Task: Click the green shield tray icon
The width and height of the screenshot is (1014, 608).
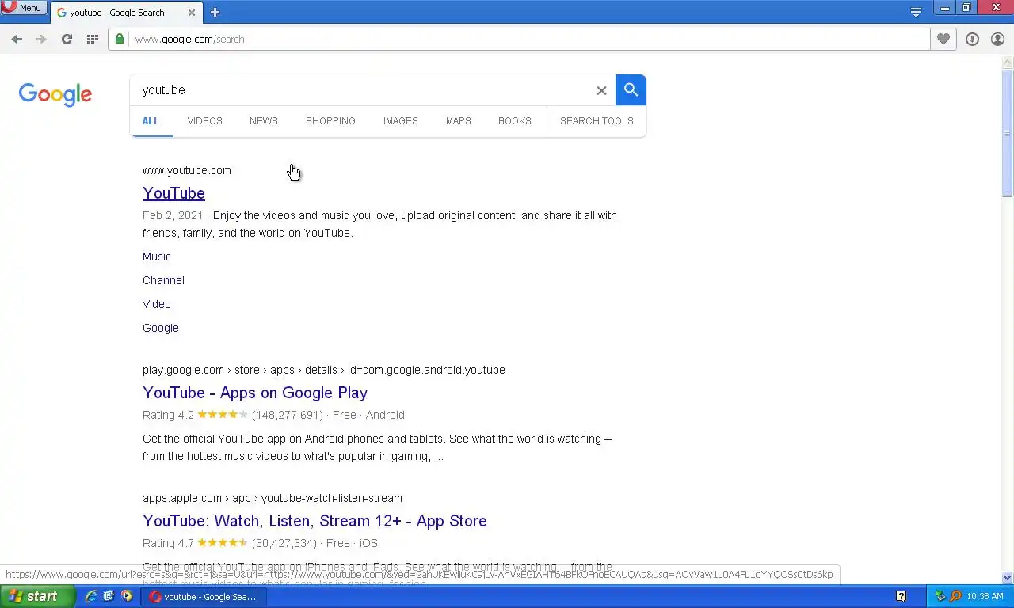Action: pyautogui.click(x=940, y=597)
